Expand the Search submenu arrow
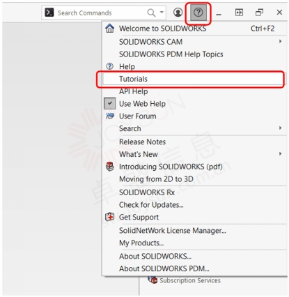 pyautogui.click(x=281, y=128)
